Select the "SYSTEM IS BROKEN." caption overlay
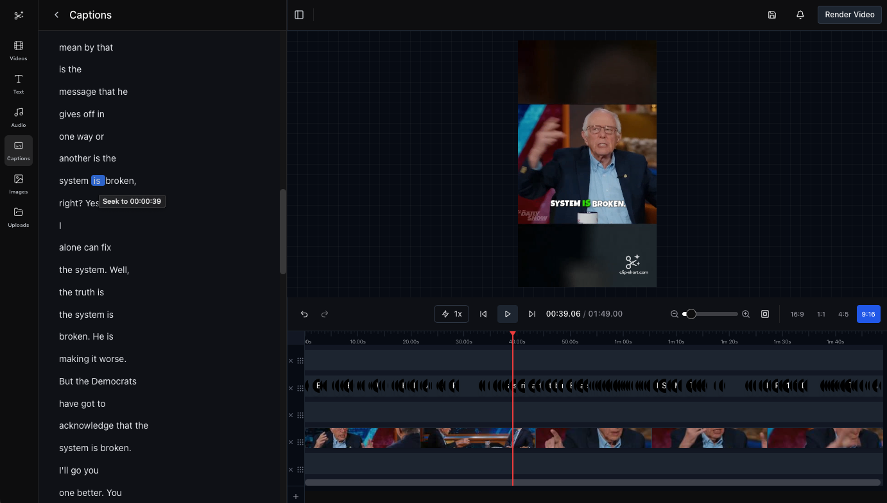The image size is (887, 503). tap(587, 204)
